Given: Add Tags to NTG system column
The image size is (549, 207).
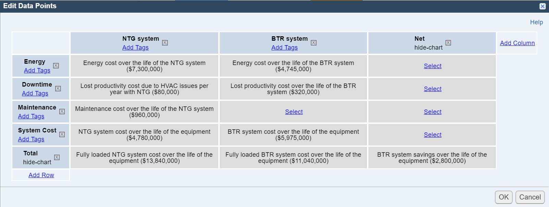Looking at the screenshot, I should [x=135, y=48].
